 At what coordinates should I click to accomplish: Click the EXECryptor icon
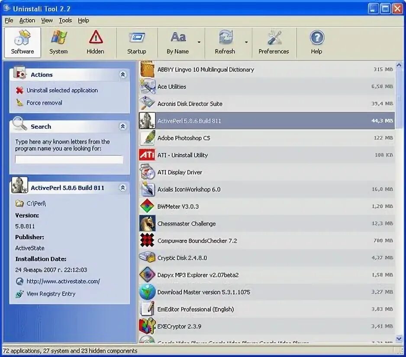[147, 326]
